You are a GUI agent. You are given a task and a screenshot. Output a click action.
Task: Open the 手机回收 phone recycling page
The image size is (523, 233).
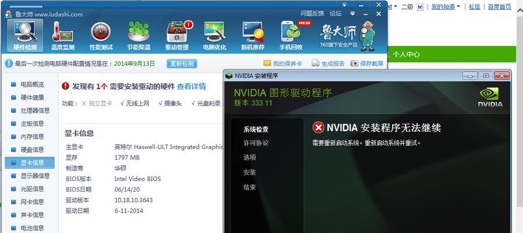pos(291,36)
